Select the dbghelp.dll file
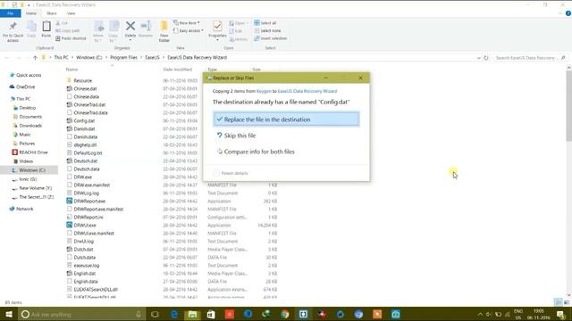Viewport: 572px width, 321px height. tap(81, 144)
